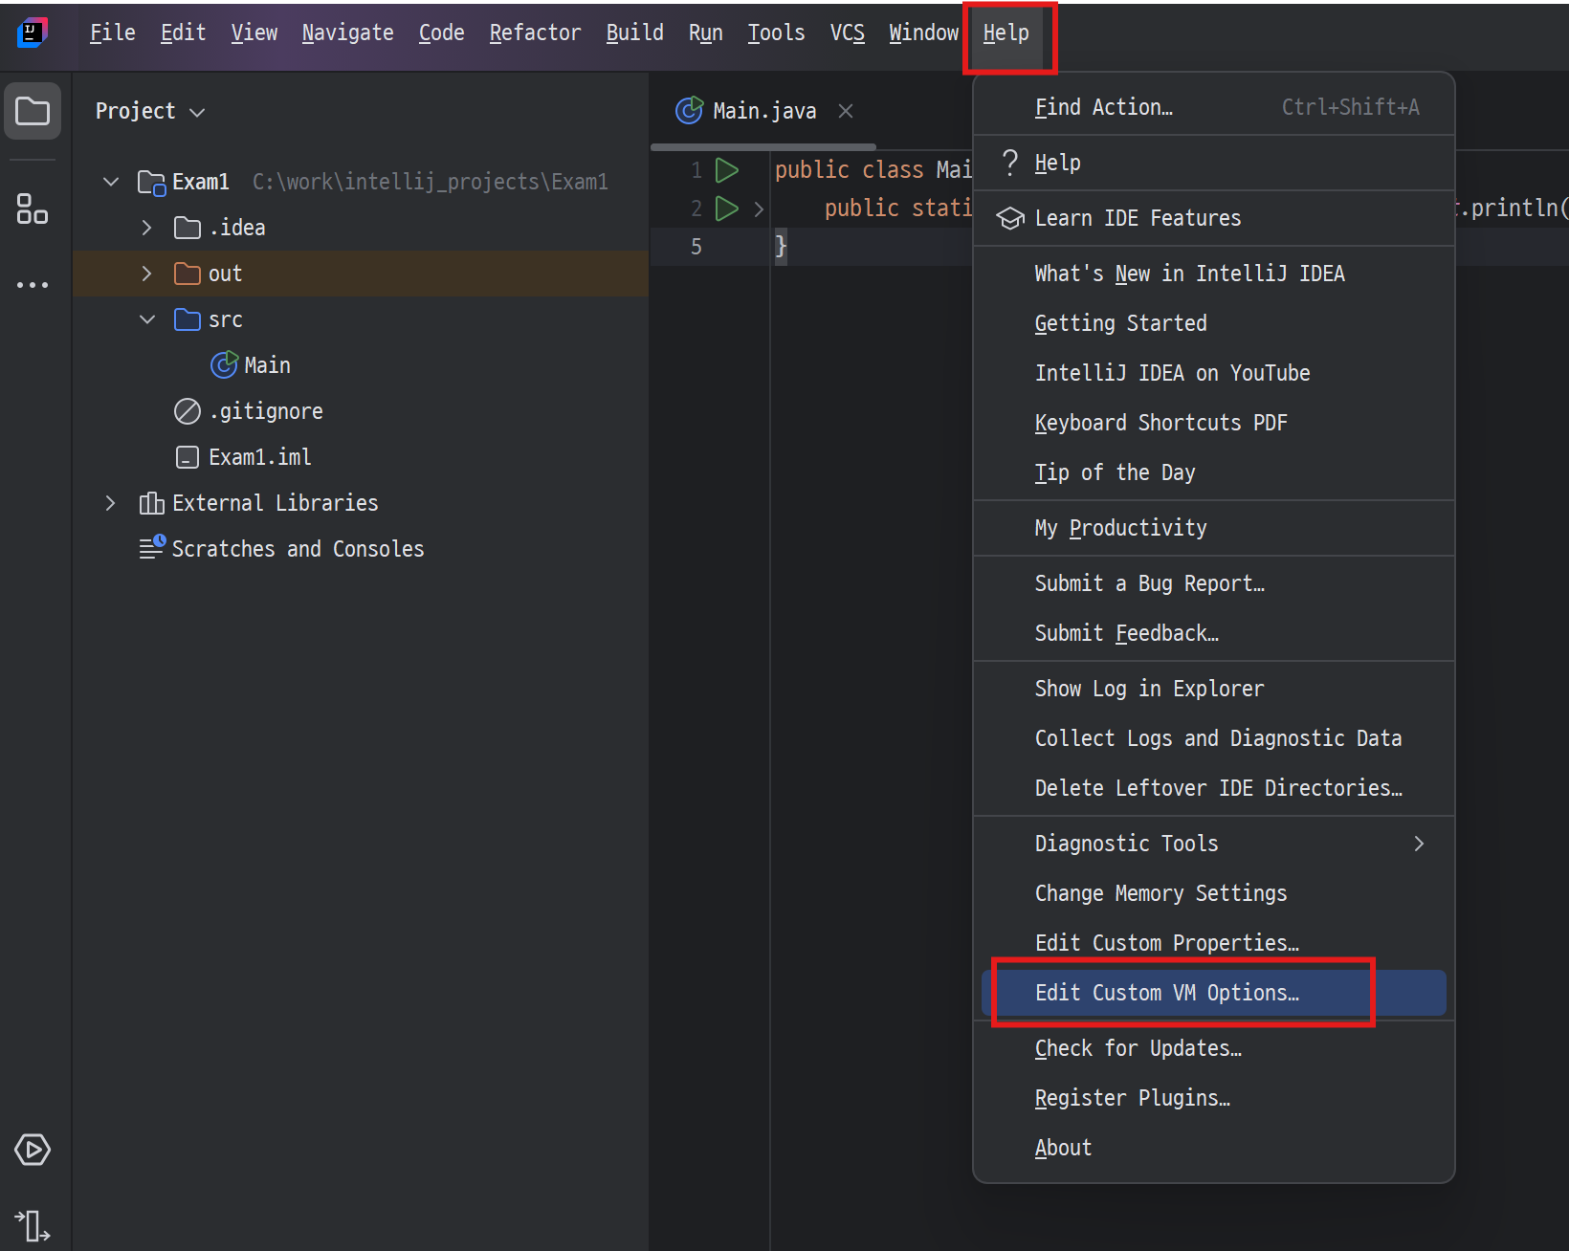
Task: Click the IntelliJ IDEA logo icon
Action: click(x=33, y=33)
